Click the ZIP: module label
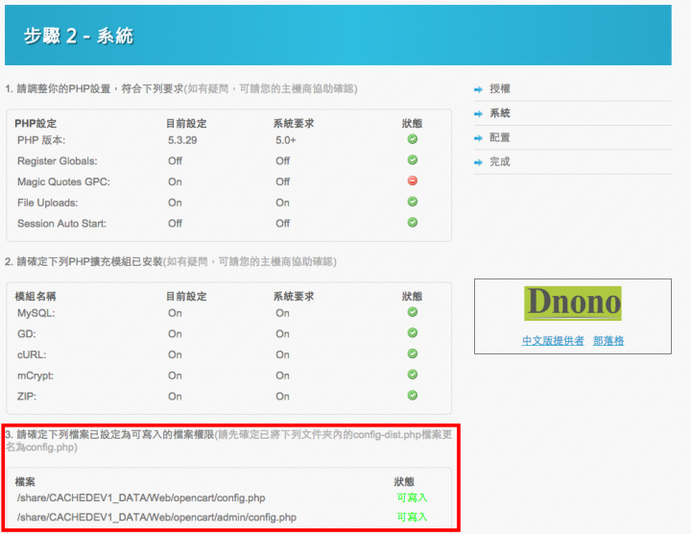 click(x=27, y=397)
